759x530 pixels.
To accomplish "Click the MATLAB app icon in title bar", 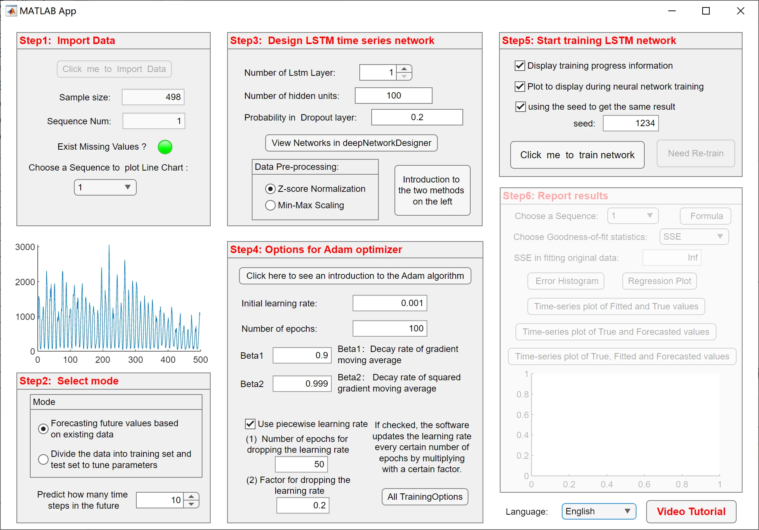I will click(11, 11).
